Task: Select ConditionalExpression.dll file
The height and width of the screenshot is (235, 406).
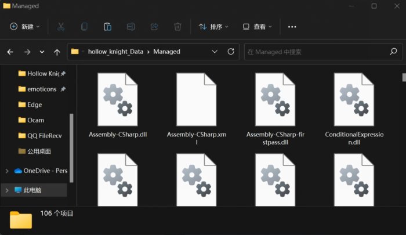Action: tap(354, 109)
